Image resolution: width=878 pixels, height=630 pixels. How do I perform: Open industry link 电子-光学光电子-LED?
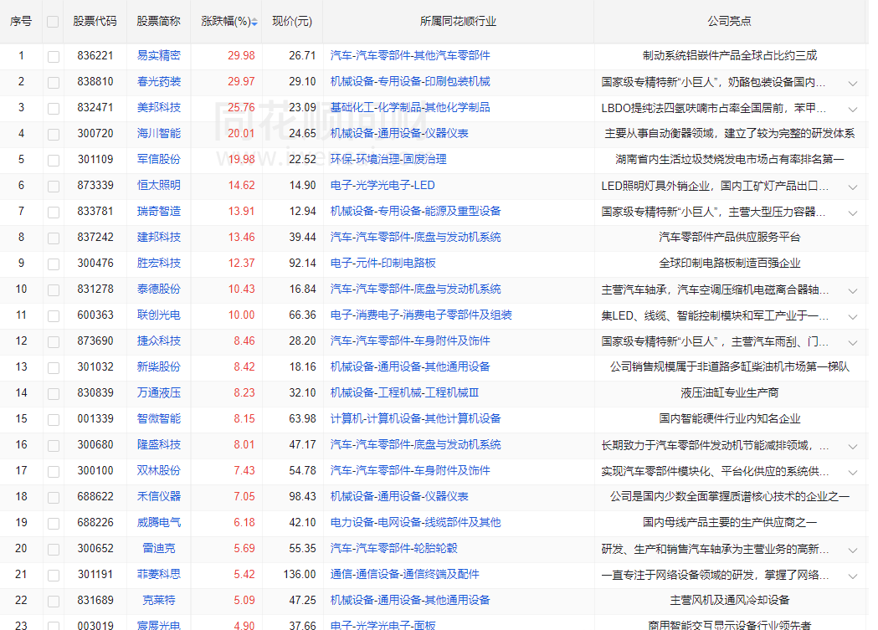pyautogui.click(x=383, y=185)
